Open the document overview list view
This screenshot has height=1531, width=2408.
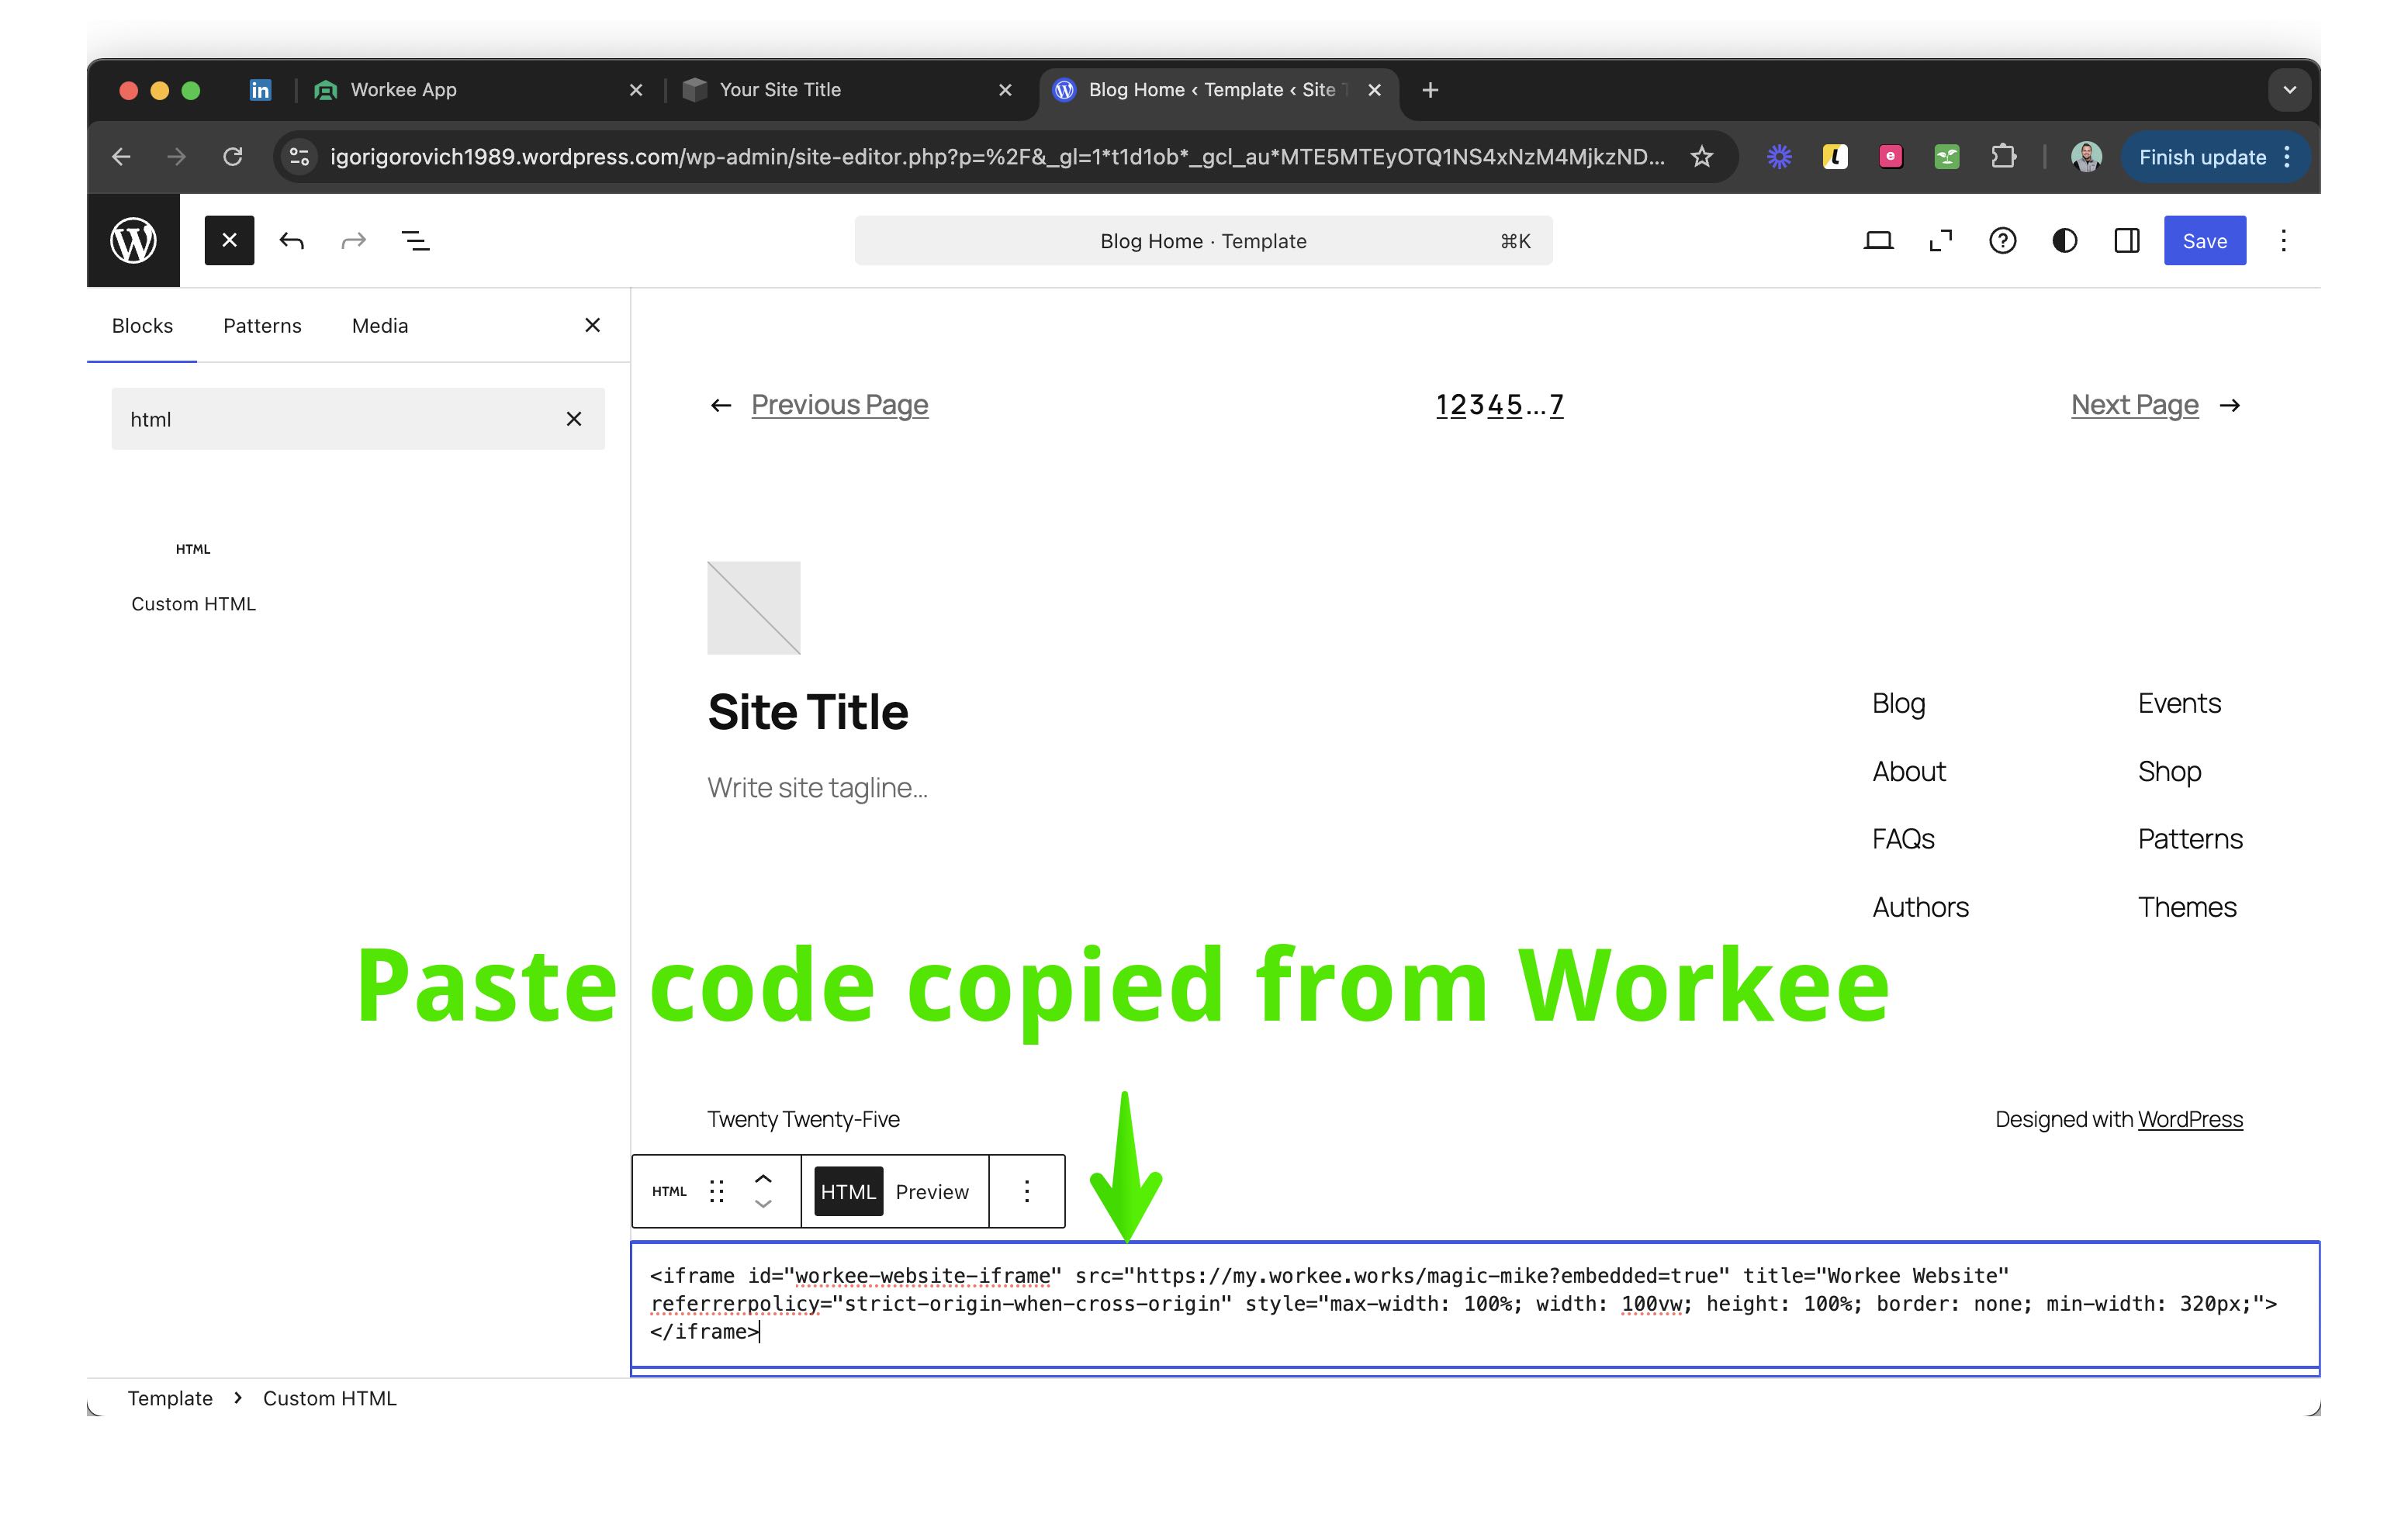415,241
